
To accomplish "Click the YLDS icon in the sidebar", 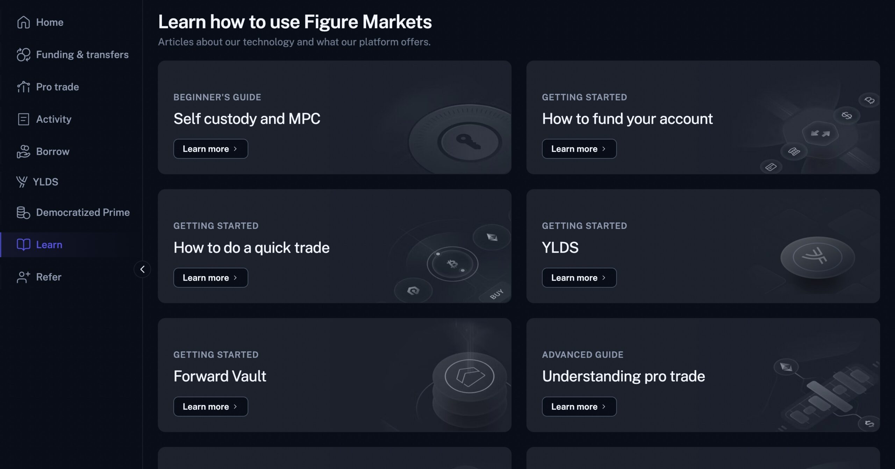I will (x=22, y=181).
